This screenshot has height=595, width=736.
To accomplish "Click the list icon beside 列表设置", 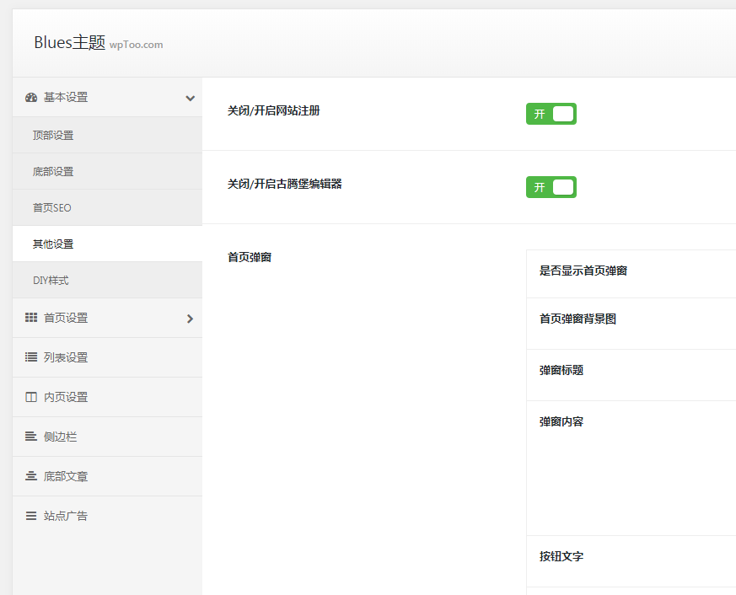I will pos(31,358).
